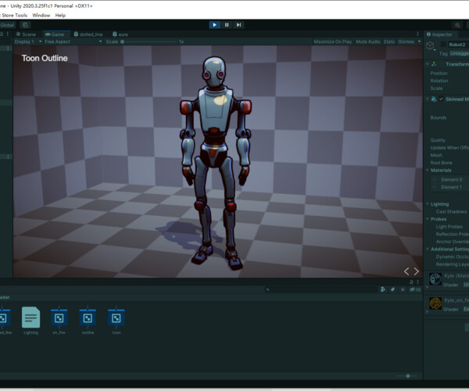Select the on_fire shader graph asset
The image size is (469, 391).
59,321
